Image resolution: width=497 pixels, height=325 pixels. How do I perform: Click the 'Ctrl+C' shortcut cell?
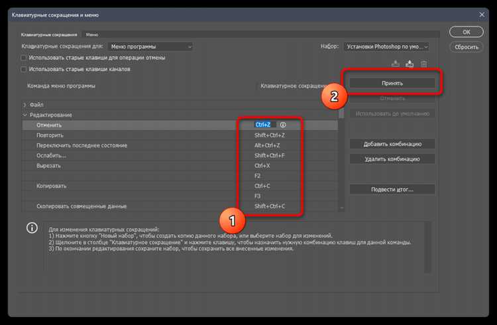coord(262,186)
